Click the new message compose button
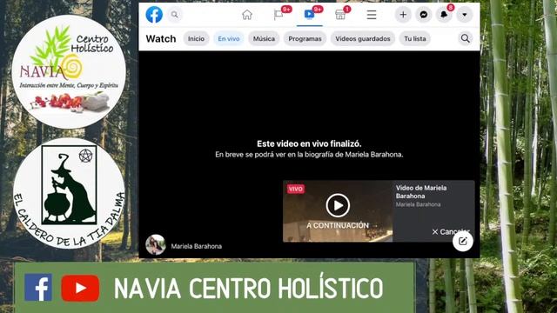 tap(462, 242)
